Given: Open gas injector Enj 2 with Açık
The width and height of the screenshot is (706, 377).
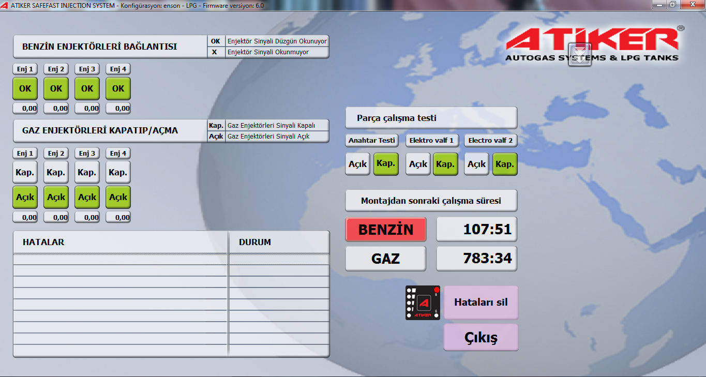Looking at the screenshot, I should (x=56, y=197).
